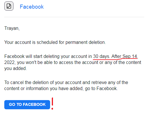
Task: Click the underlined "Sep 14" date
Action: tap(130, 57)
